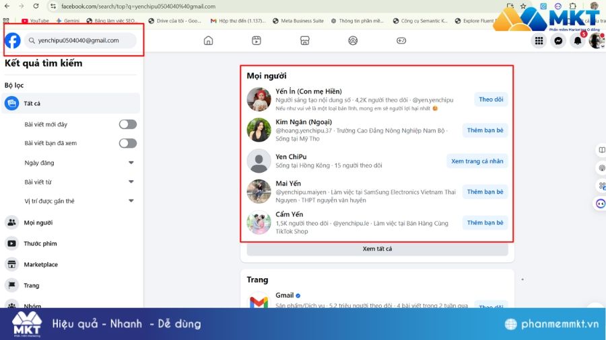Expand the 'Vị trí được gắn thẻ' dropdown
Viewport: 606px width, 340px height.
[x=131, y=200]
